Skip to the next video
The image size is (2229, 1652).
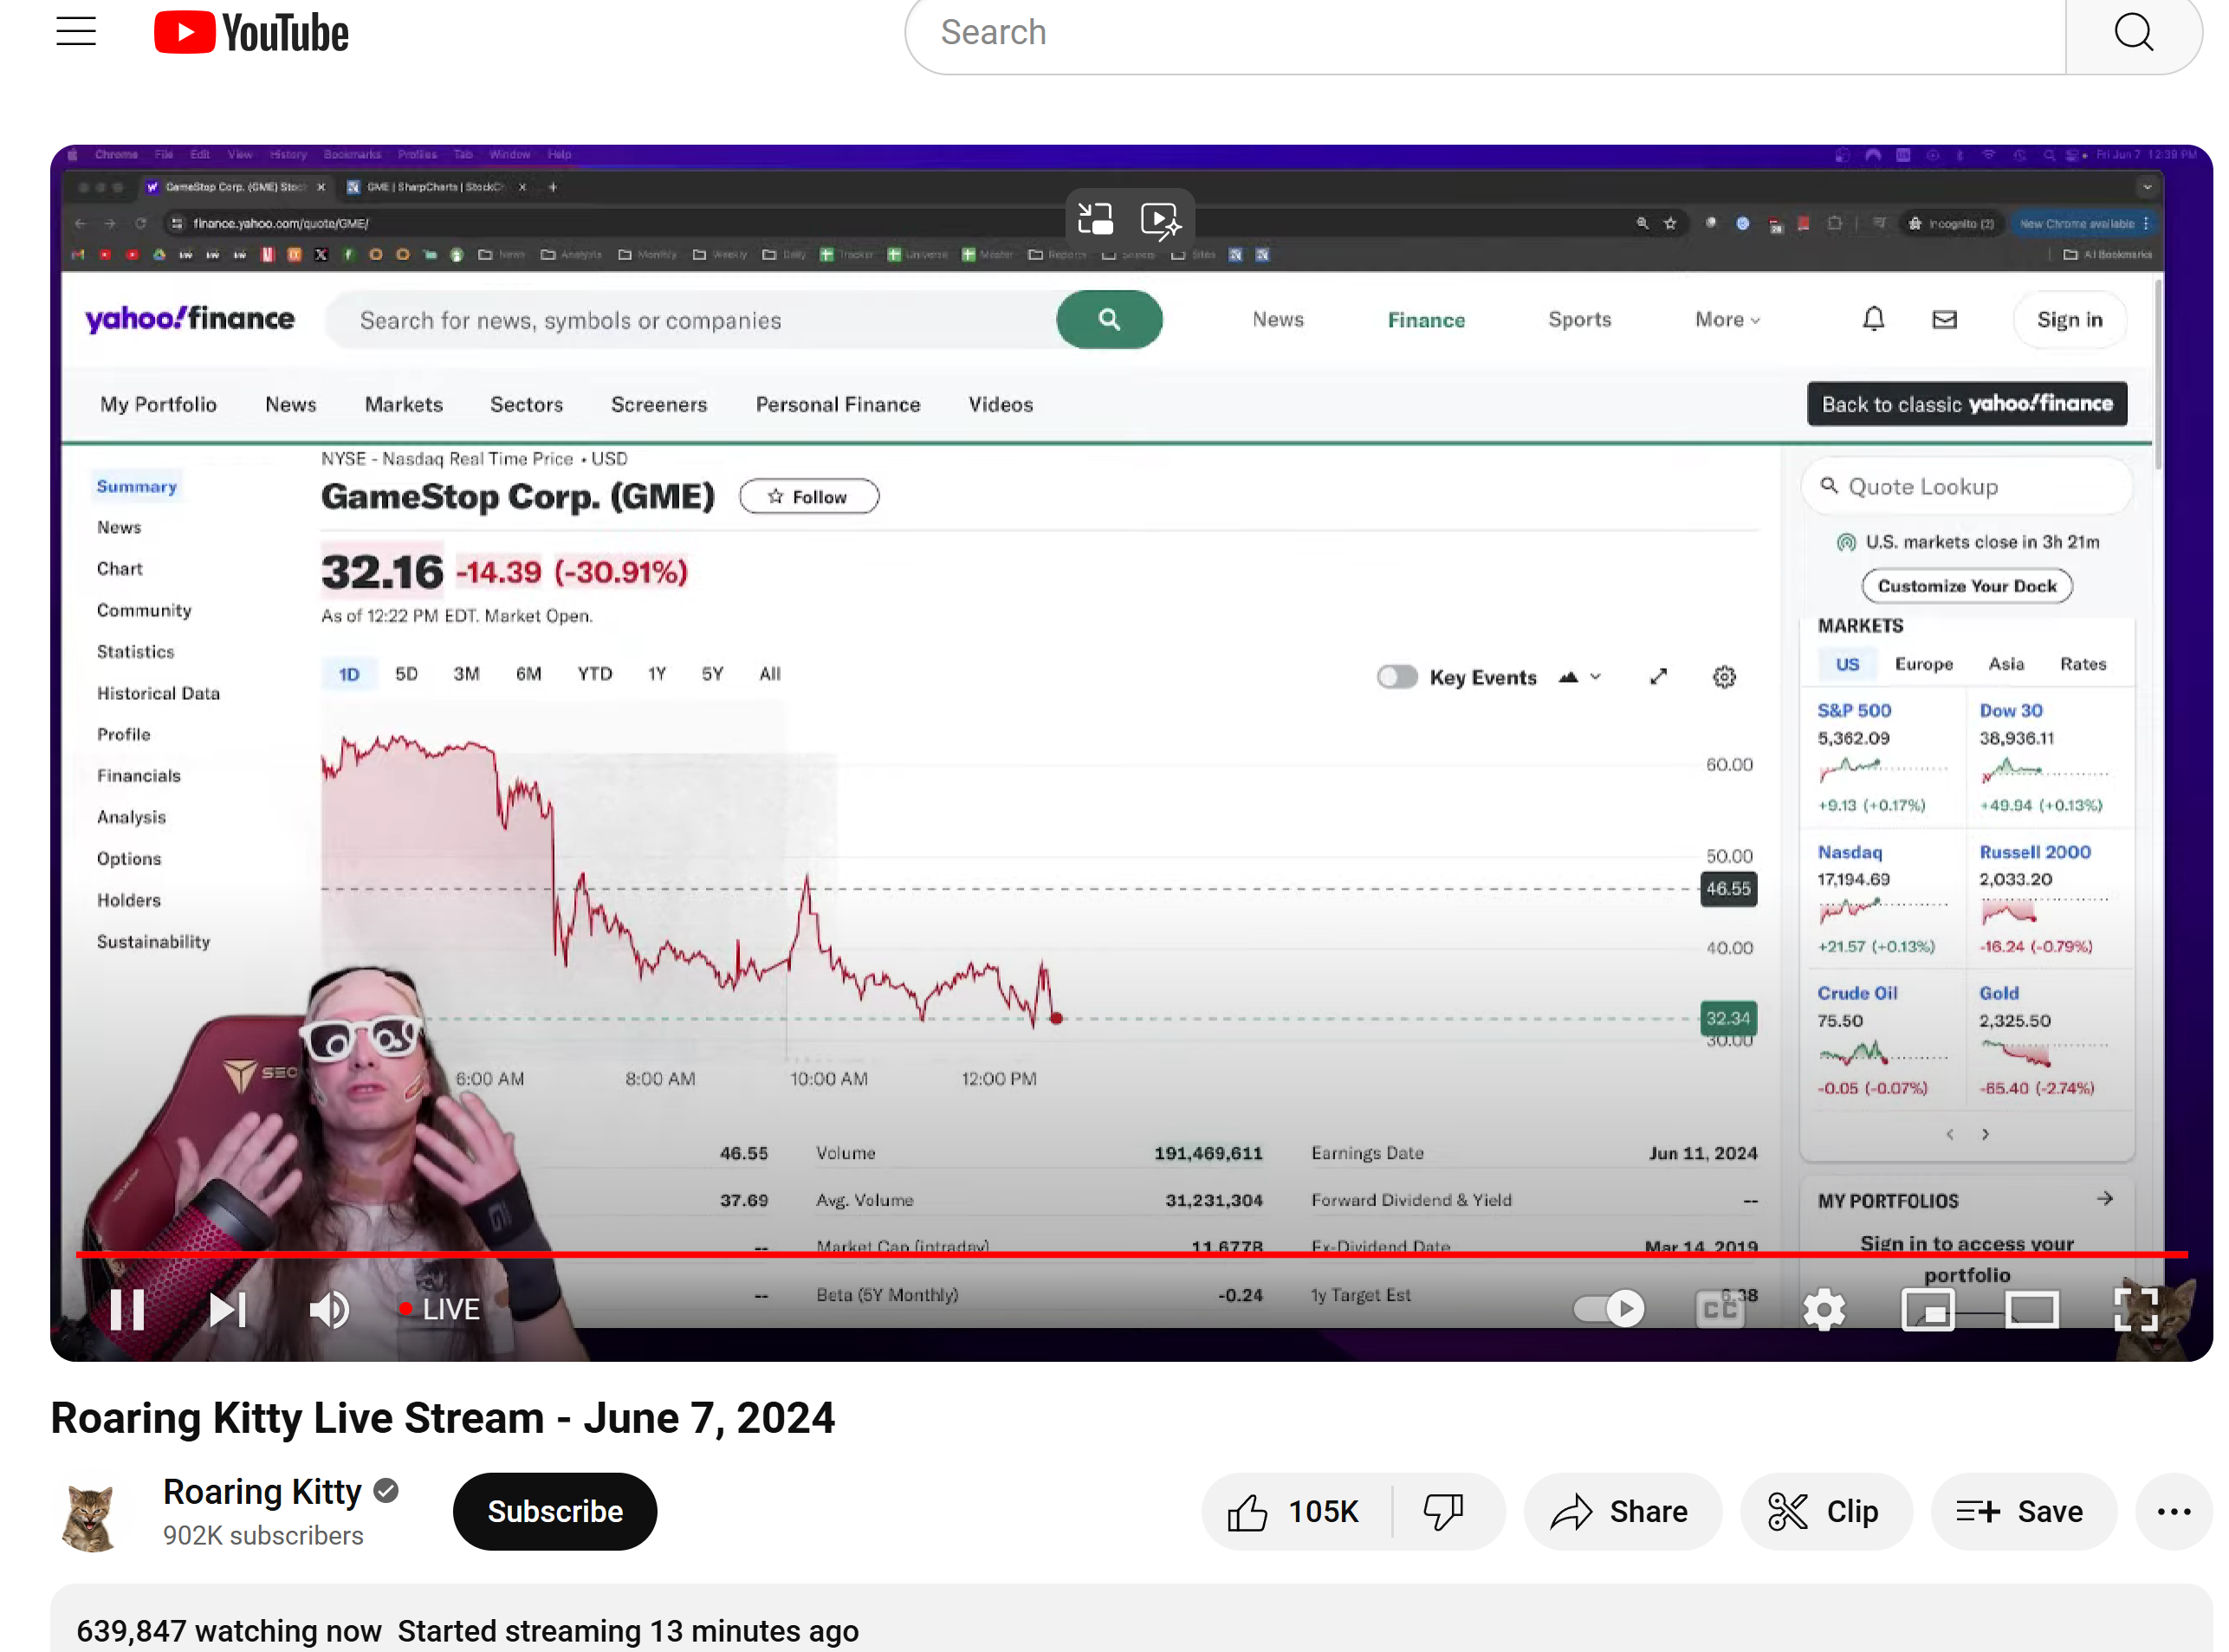(x=227, y=1309)
